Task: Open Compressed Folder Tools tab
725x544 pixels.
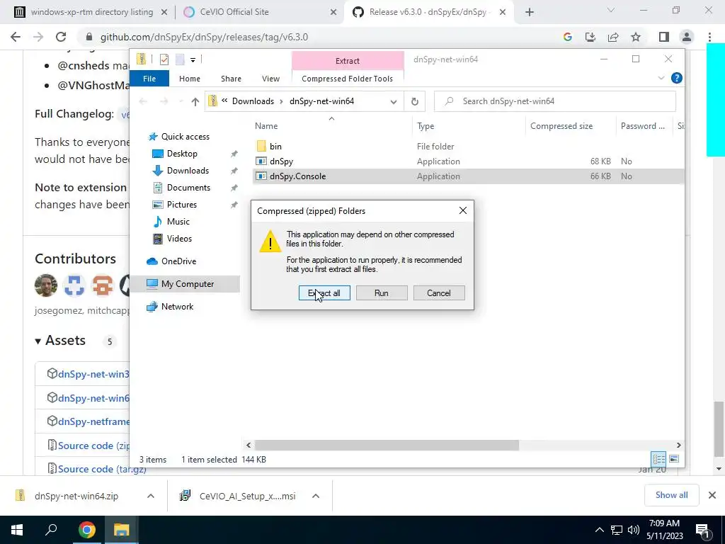Action: click(347, 79)
